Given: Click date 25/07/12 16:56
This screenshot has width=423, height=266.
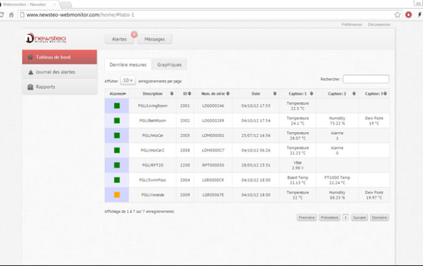Looking at the screenshot, I should click(x=256, y=136).
